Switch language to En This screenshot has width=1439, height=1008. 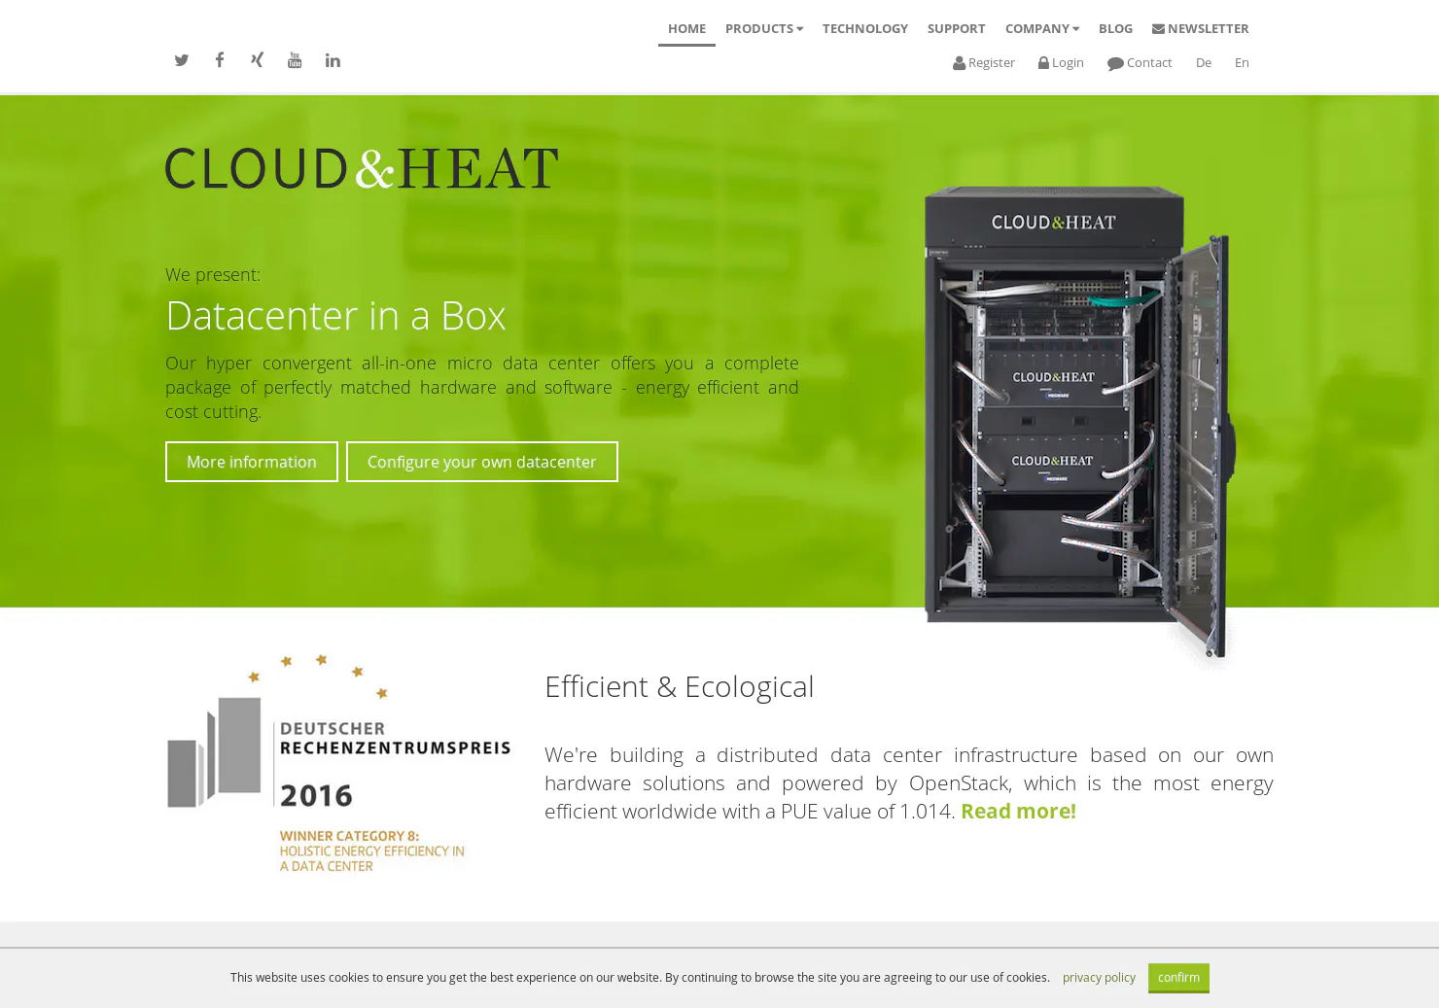coord(1242,62)
